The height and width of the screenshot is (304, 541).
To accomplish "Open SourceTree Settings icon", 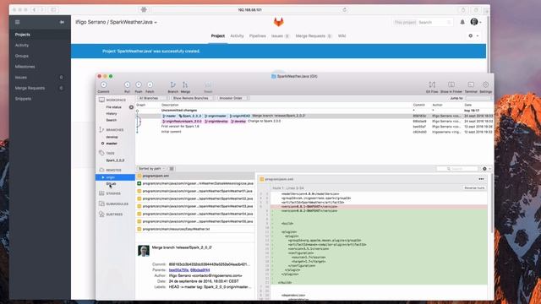I will [485, 84].
